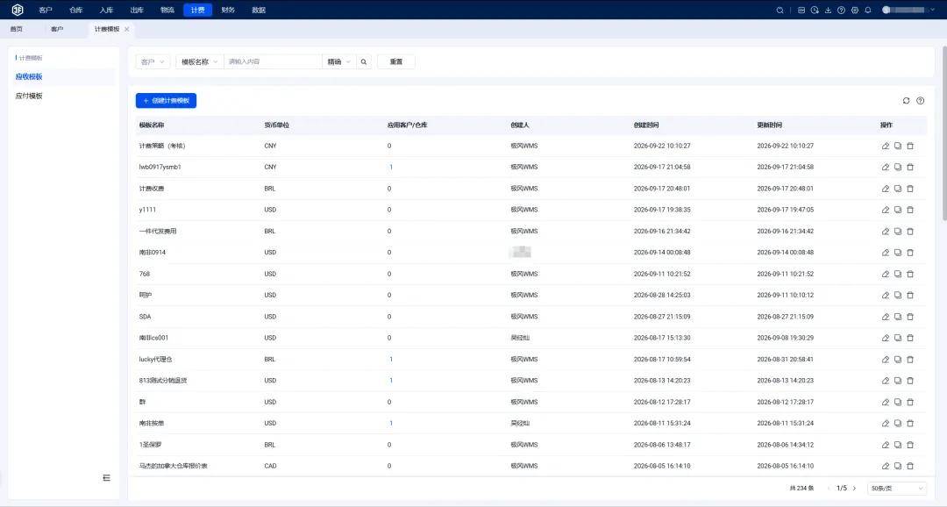
Task: Expand the user account menu arrow
Action: click(931, 11)
